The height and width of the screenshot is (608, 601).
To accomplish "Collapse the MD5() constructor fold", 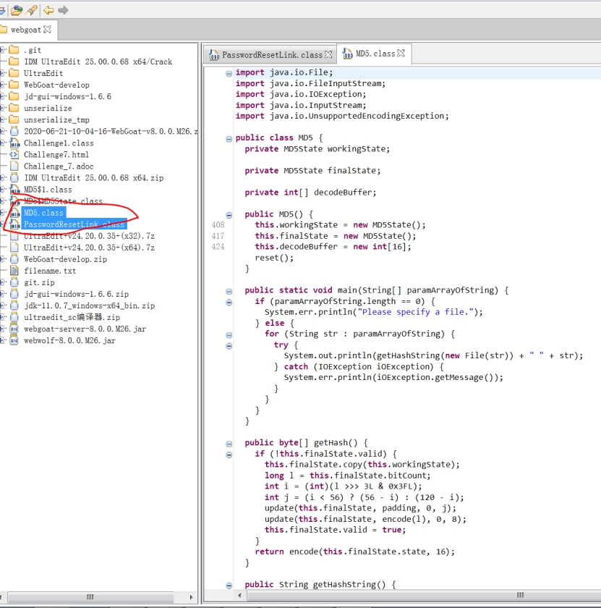I will coord(229,215).
